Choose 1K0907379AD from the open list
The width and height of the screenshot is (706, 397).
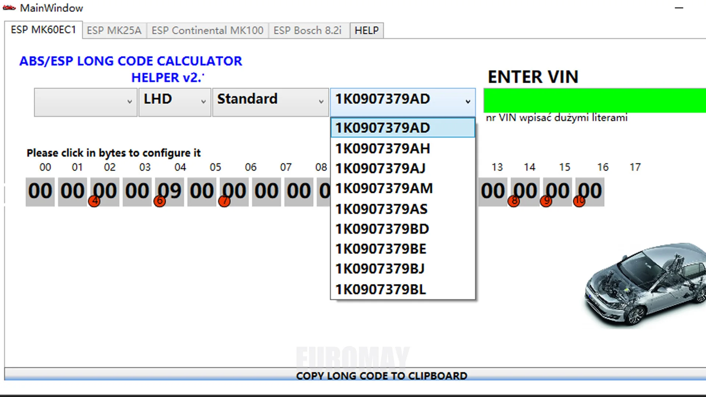pyautogui.click(x=403, y=128)
